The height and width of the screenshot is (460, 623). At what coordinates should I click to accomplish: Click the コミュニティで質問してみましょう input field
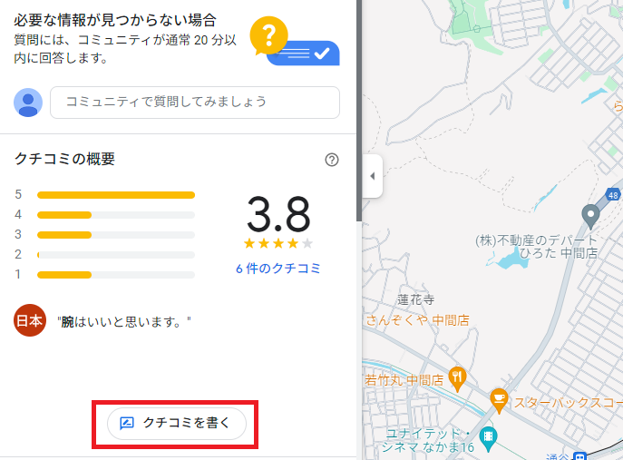195,103
